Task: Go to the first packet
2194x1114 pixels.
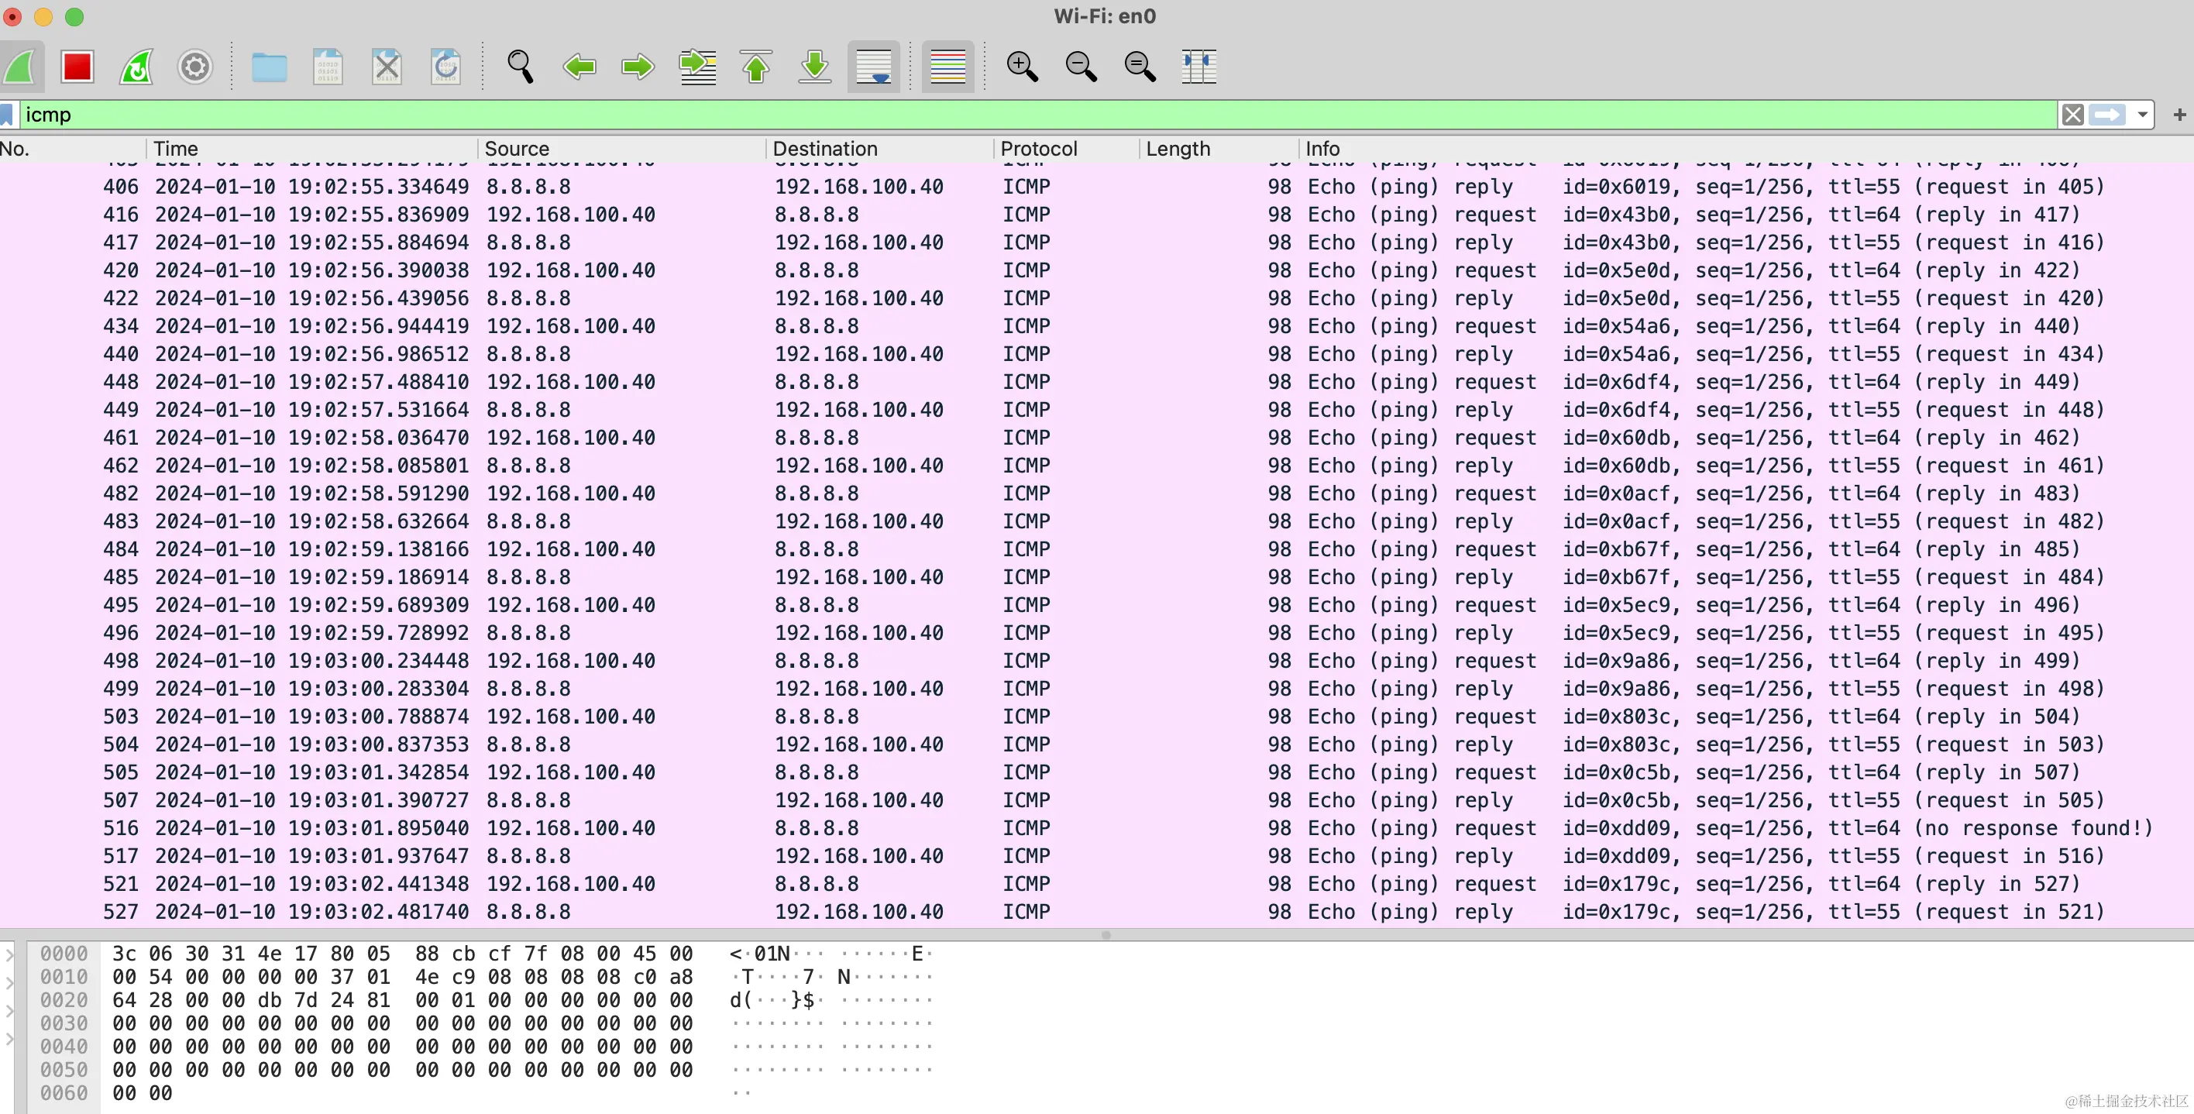Action: [x=755, y=67]
